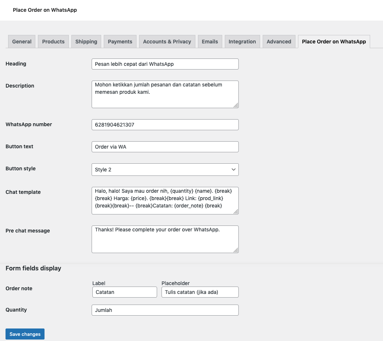Click the Place Order on WhatsApp tab
This screenshot has height=341, width=383.
[x=334, y=42]
